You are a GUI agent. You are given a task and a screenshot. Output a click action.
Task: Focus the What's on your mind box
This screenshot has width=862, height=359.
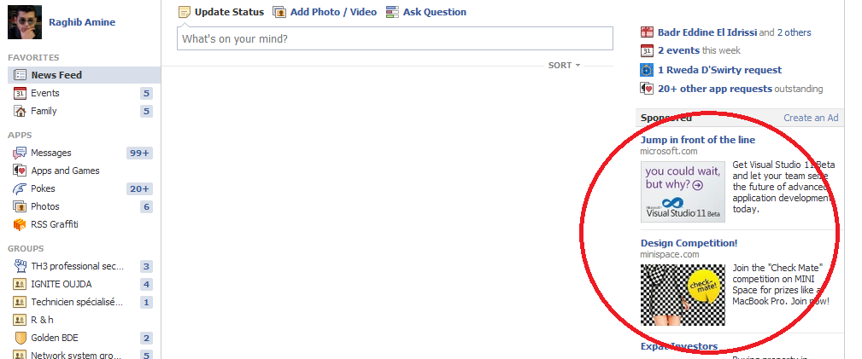point(395,39)
